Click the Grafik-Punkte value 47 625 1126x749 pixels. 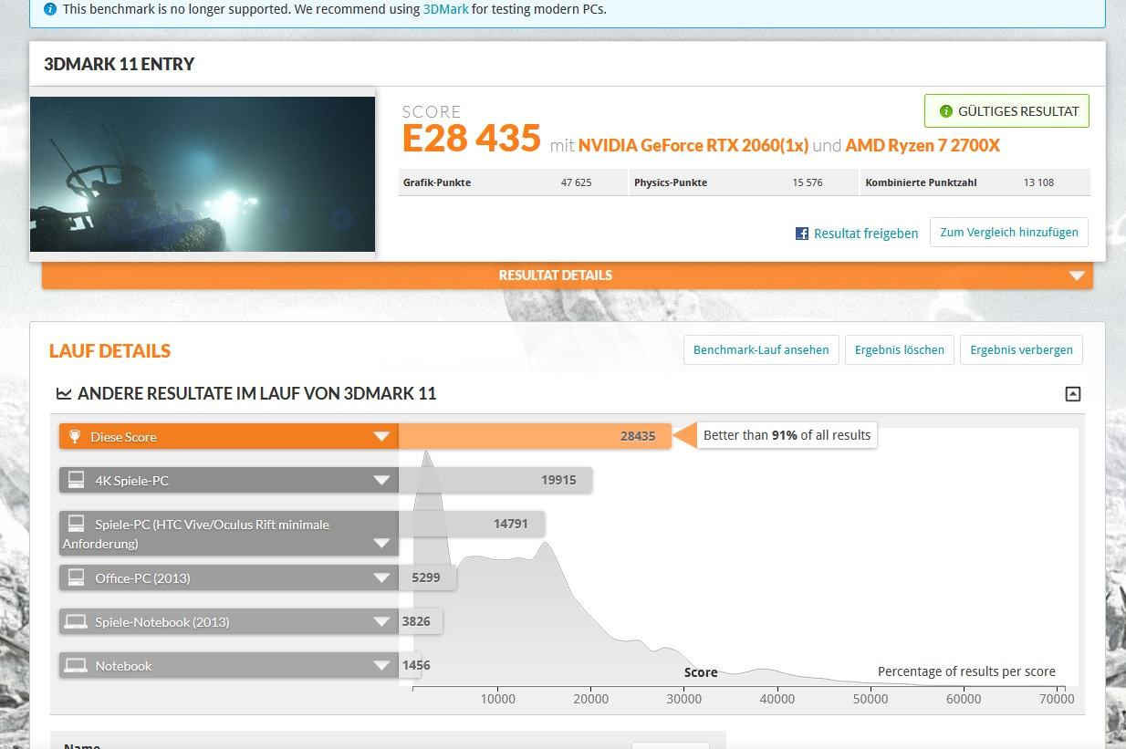(x=576, y=182)
